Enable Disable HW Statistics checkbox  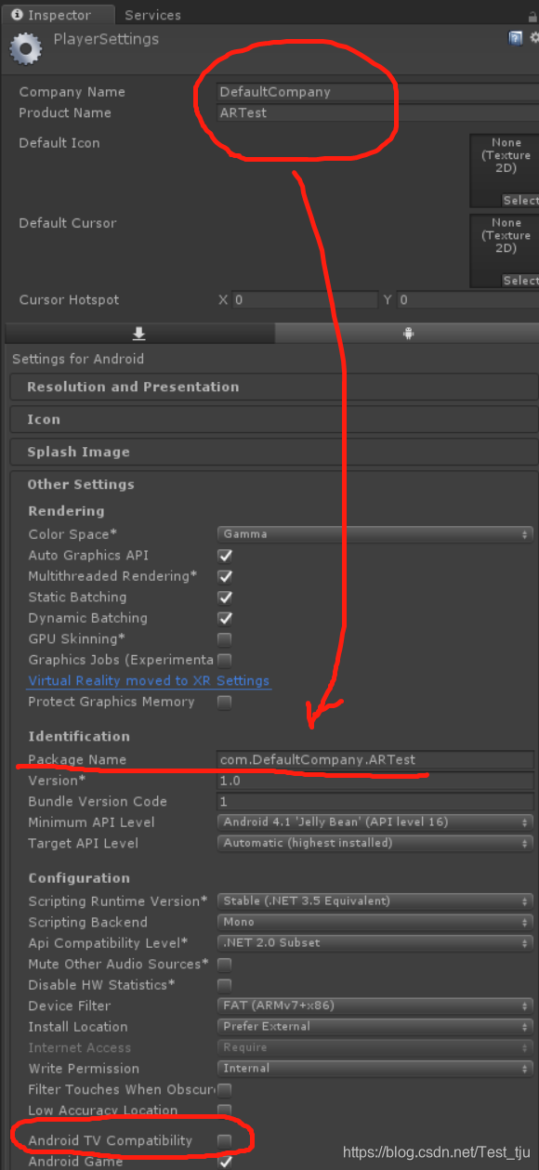coord(224,984)
